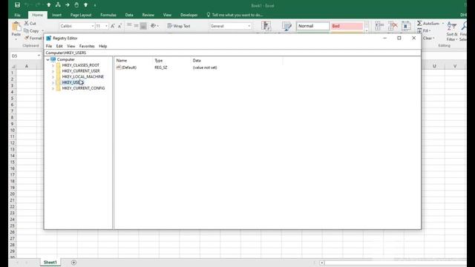Expand HKEY_CLASSES_ROOT key
The height and width of the screenshot is (267, 475).
(x=53, y=65)
